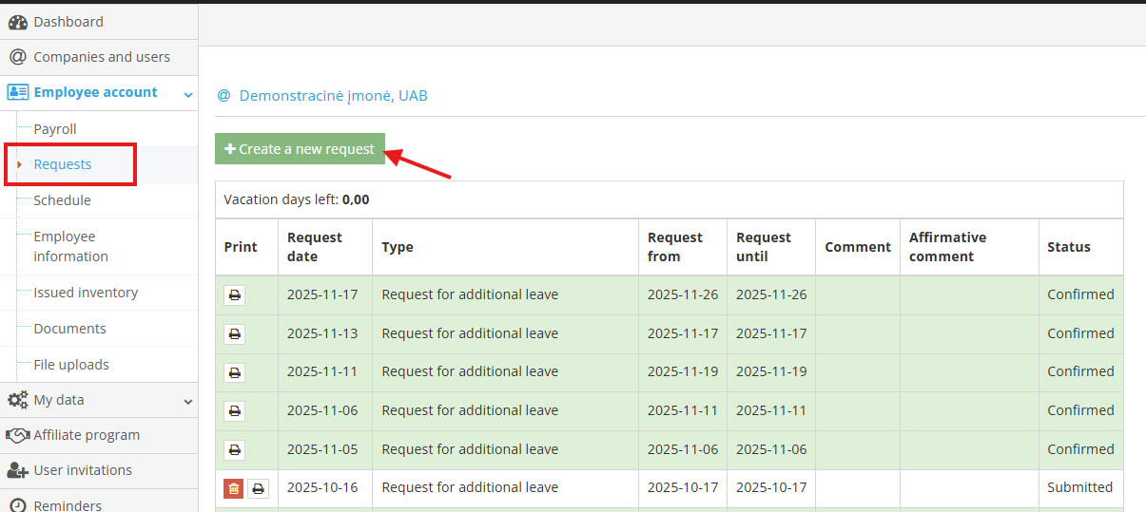Print the request dated 2025-11-13
The width and height of the screenshot is (1146, 512).
[x=235, y=334]
